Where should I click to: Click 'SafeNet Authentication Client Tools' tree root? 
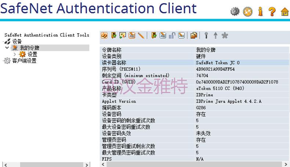tap(47, 35)
